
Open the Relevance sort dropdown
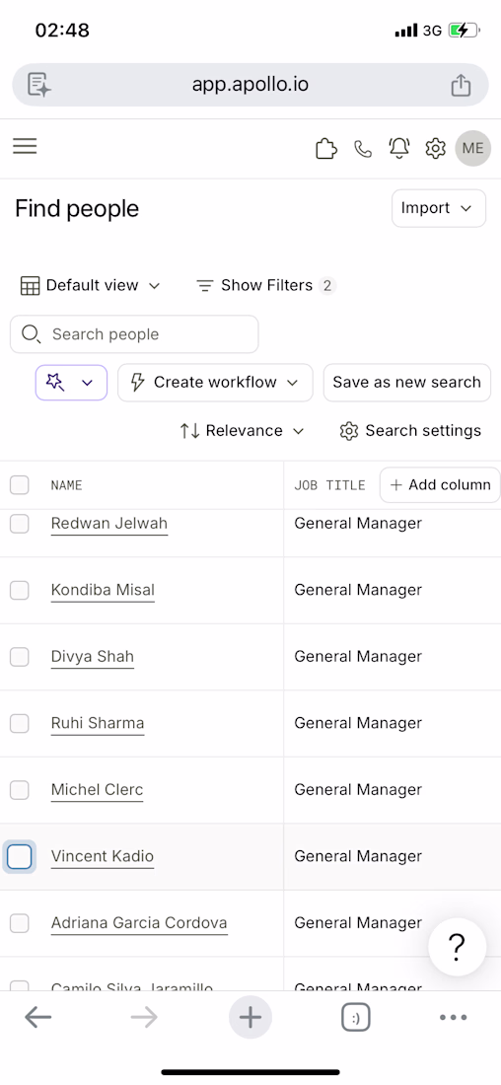(243, 430)
